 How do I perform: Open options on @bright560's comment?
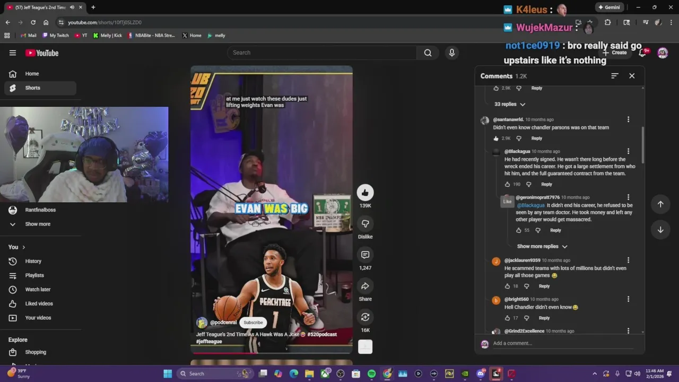pos(628,299)
